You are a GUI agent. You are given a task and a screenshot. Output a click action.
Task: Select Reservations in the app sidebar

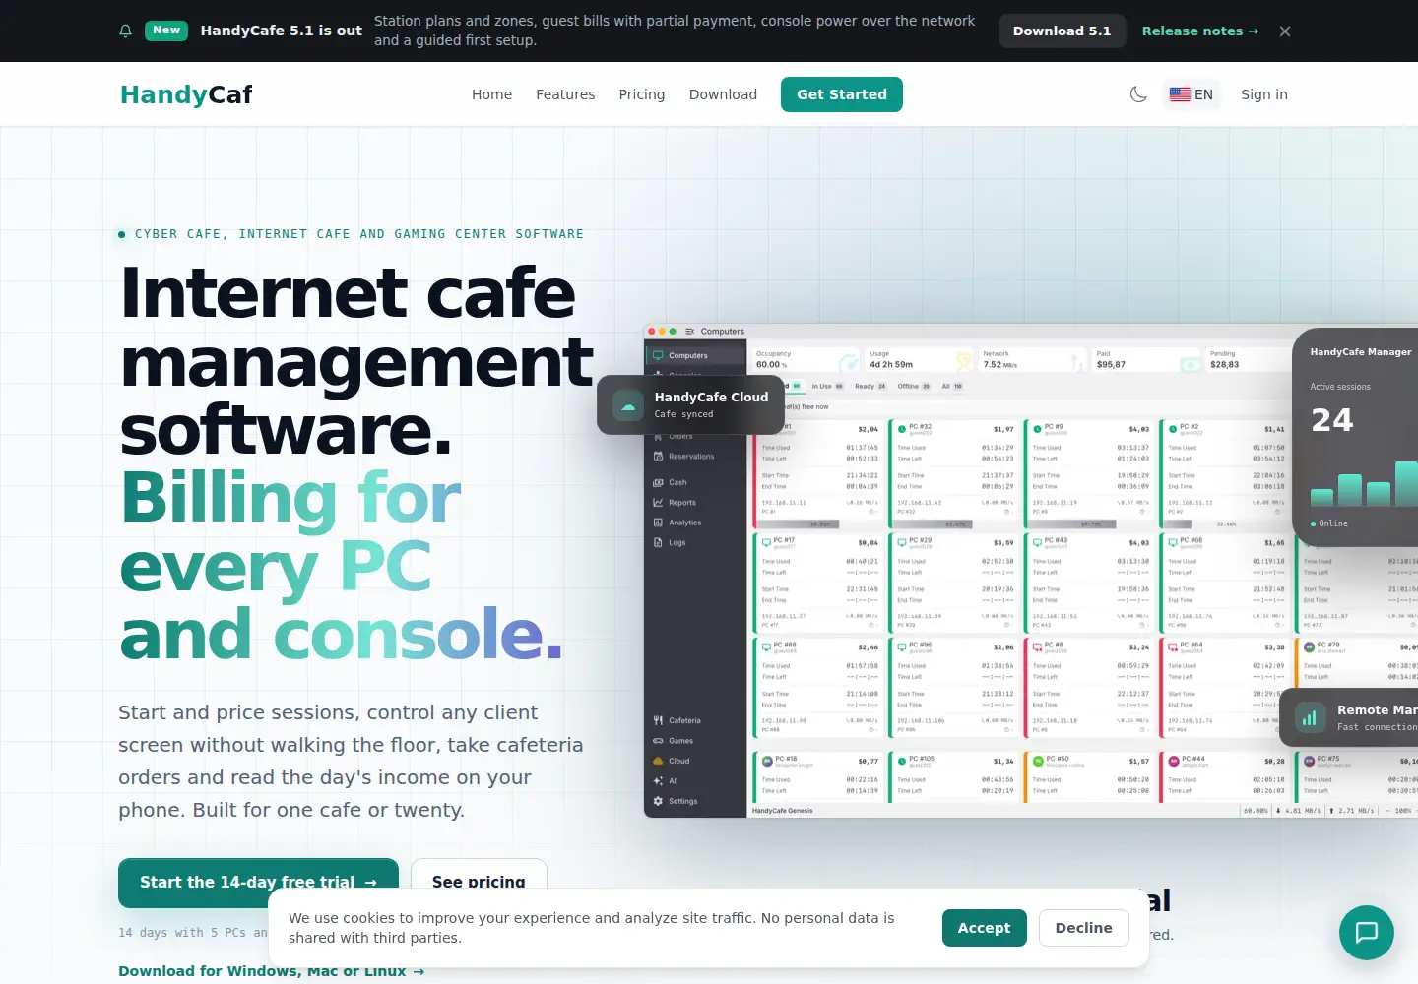pyautogui.click(x=695, y=457)
